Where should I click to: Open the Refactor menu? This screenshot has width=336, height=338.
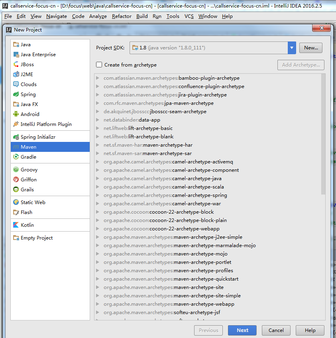122,16
